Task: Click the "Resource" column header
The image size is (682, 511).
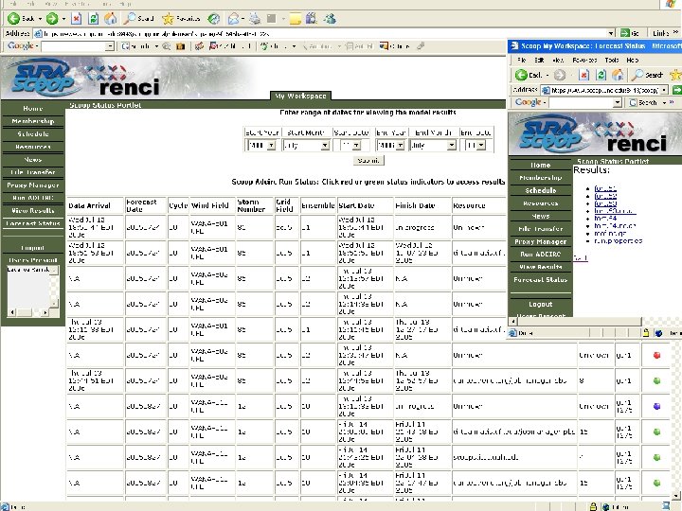Action: coord(469,206)
